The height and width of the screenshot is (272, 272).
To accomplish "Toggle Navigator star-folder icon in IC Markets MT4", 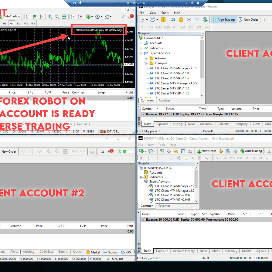I will (176, 151).
